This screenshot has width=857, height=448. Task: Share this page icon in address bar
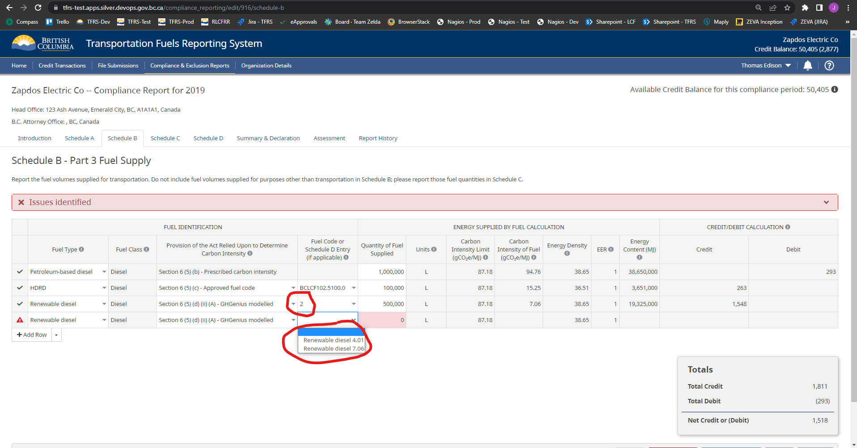tap(773, 8)
